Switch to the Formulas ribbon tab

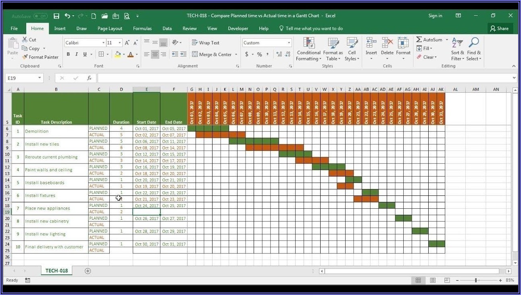142,29
